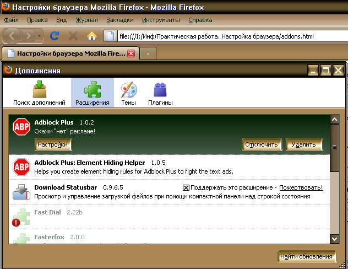348x269 pixels.
Task: Maximize the Дополнения window
Action: pos(325,71)
